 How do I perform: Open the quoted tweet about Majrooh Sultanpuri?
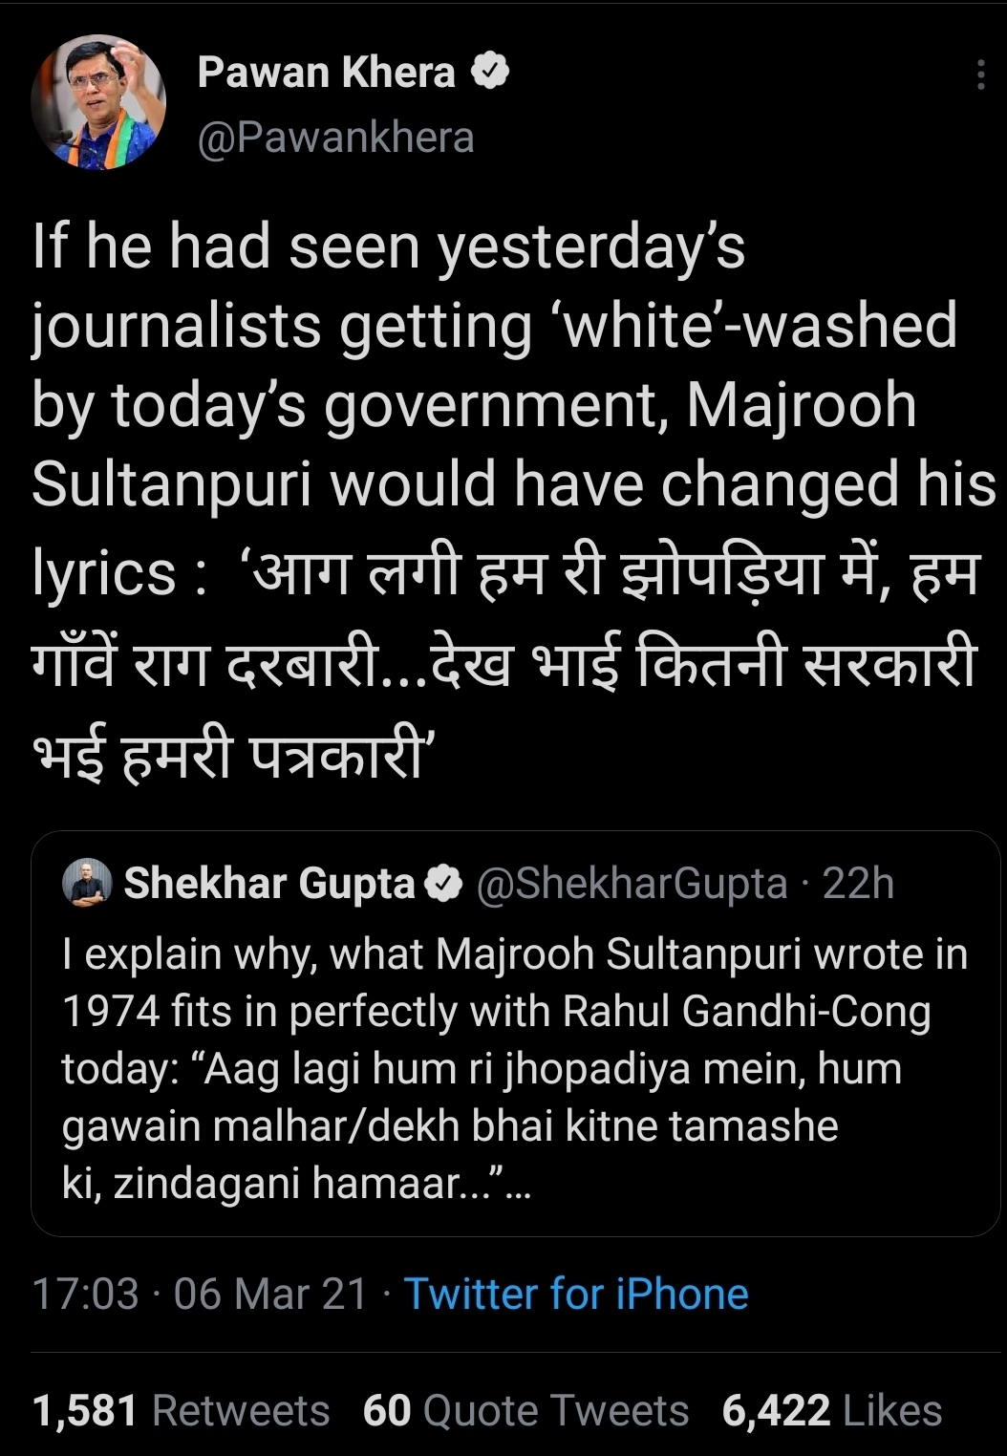(514, 1068)
